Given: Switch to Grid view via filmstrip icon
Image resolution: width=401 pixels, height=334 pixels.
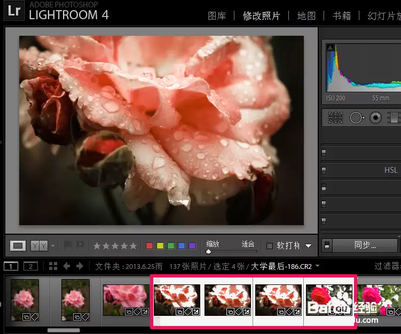Looking at the screenshot, I should point(53,266).
